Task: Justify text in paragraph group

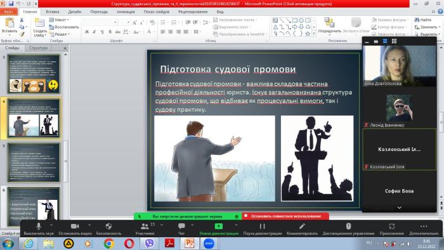Action: [x=186, y=32]
